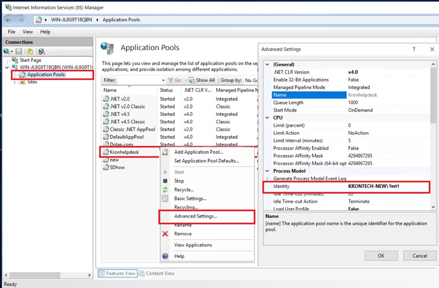Click scroll down arrow in Advanced Settings
Screen dimensions: 439x288
tap(433, 207)
